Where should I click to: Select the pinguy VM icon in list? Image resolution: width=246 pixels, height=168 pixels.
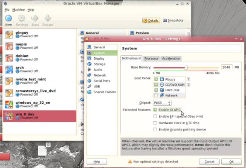[9, 34]
